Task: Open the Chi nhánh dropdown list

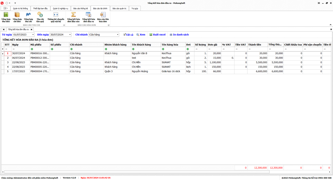Action: tap(118, 35)
